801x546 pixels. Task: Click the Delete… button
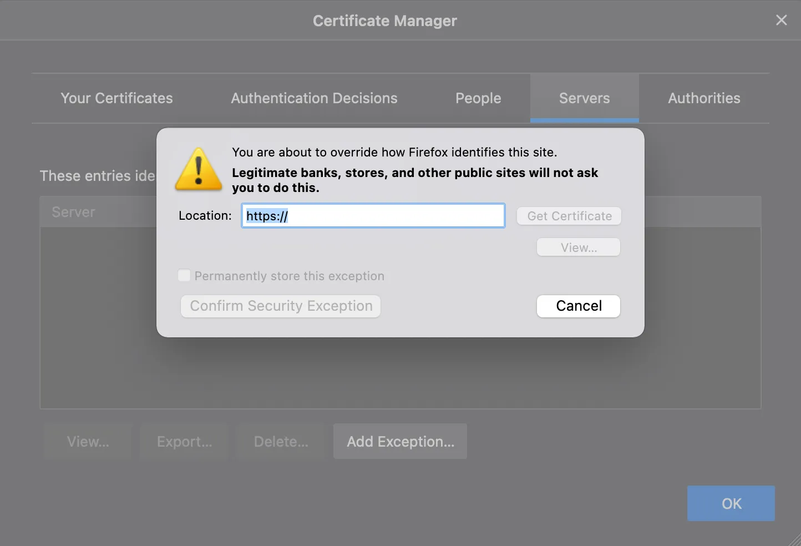(x=281, y=442)
